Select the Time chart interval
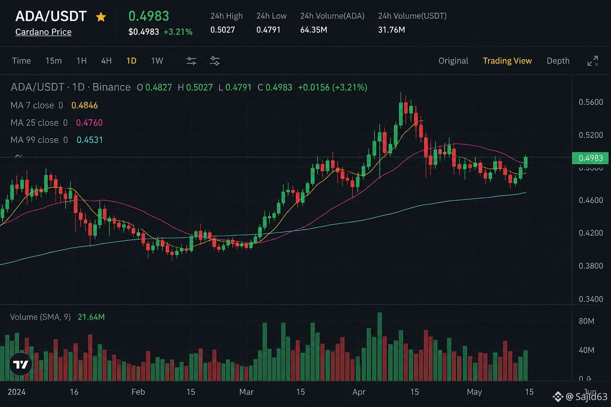 (x=21, y=61)
